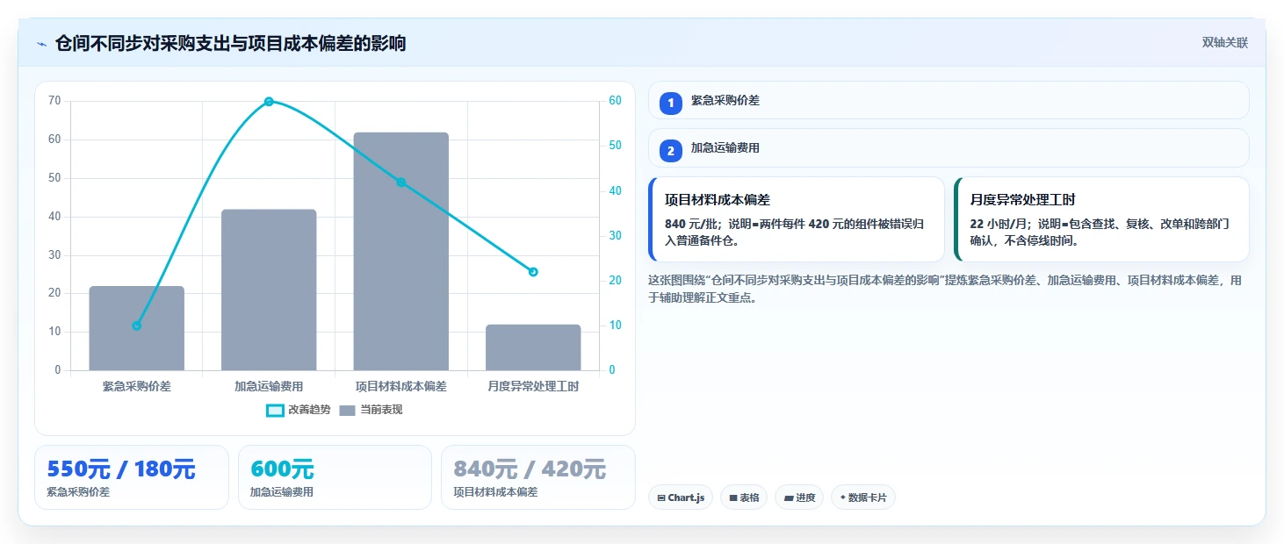Click right axis value 60
The height and width of the screenshot is (544, 1284).
[616, 101]
